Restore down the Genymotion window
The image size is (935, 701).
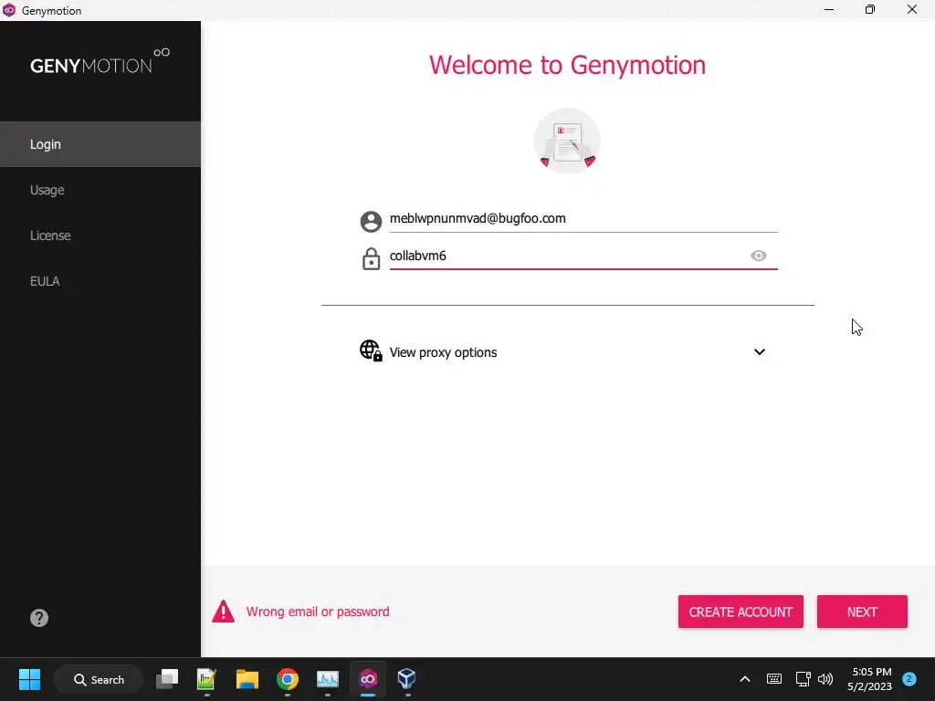point(870,9)
